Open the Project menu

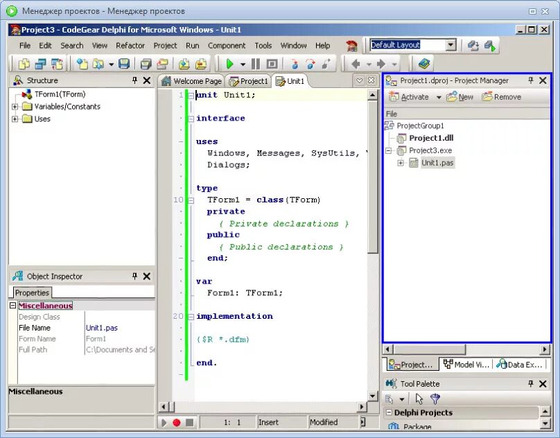click(165, 45)
